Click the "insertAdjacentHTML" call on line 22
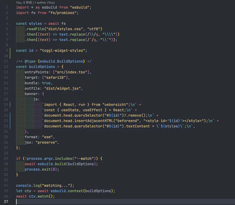Screen dimensions: 235x205 click(x=94, y=121)
